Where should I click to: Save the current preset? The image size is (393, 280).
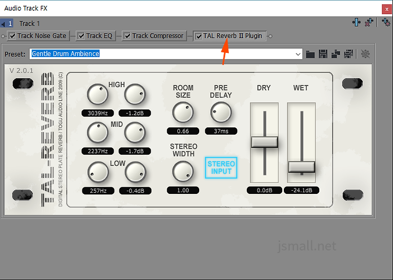coord(323,54)
